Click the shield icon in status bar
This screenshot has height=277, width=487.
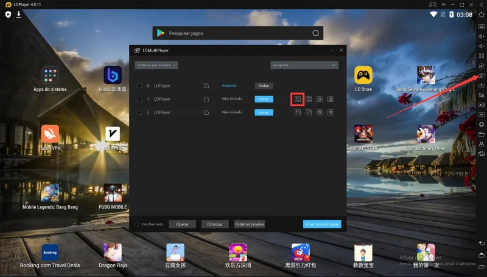point(8,15)
